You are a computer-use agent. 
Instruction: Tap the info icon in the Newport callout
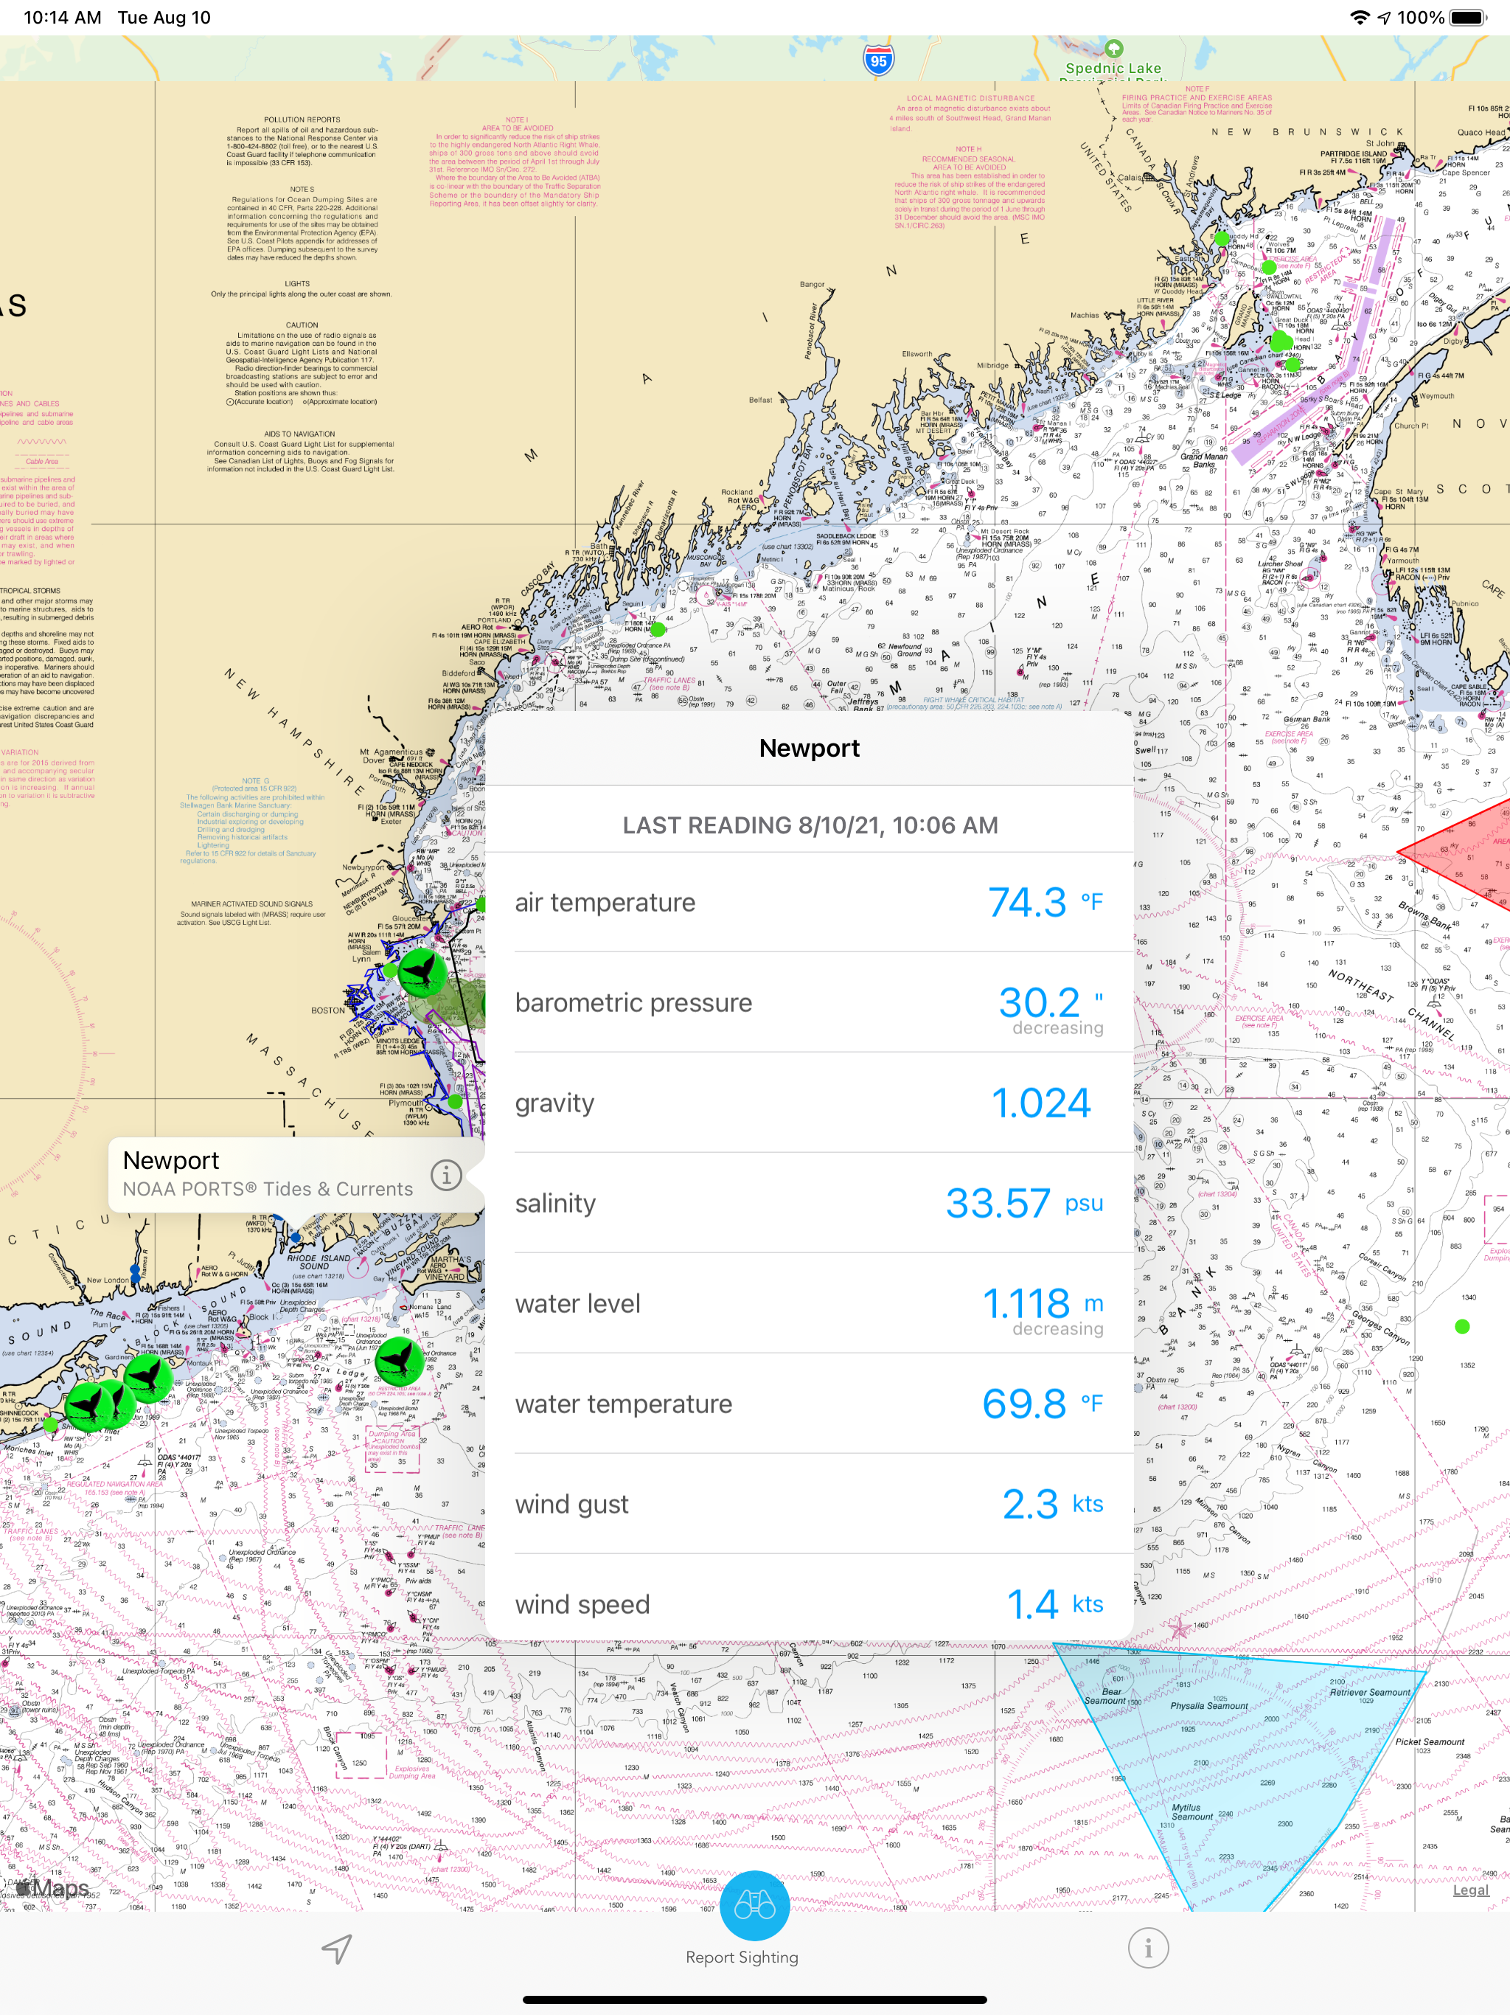pyautogui.click(x=446, y=1175)
